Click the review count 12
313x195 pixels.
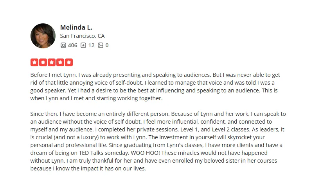(x=91, y=45)
